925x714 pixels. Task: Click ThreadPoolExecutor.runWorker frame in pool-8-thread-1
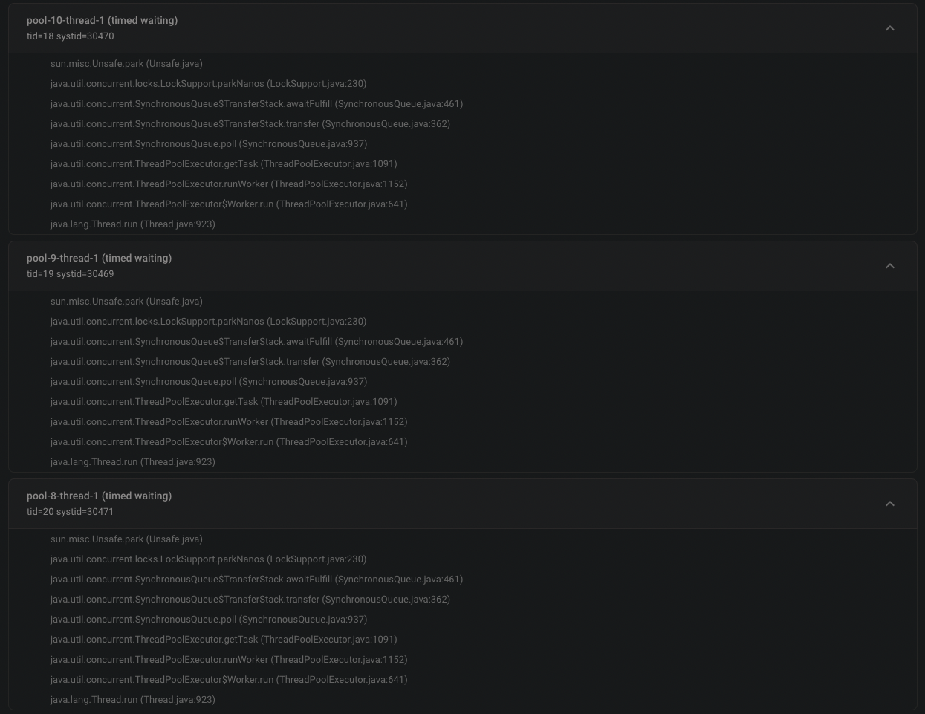click(x=229, y=659)
